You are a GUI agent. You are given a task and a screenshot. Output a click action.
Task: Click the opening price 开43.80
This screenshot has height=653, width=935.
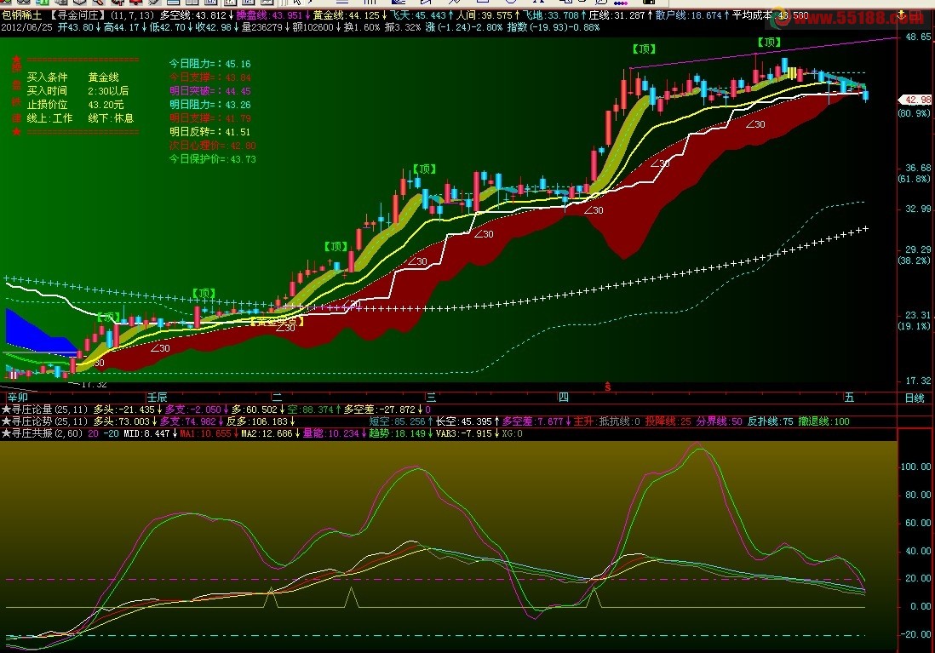76,27
